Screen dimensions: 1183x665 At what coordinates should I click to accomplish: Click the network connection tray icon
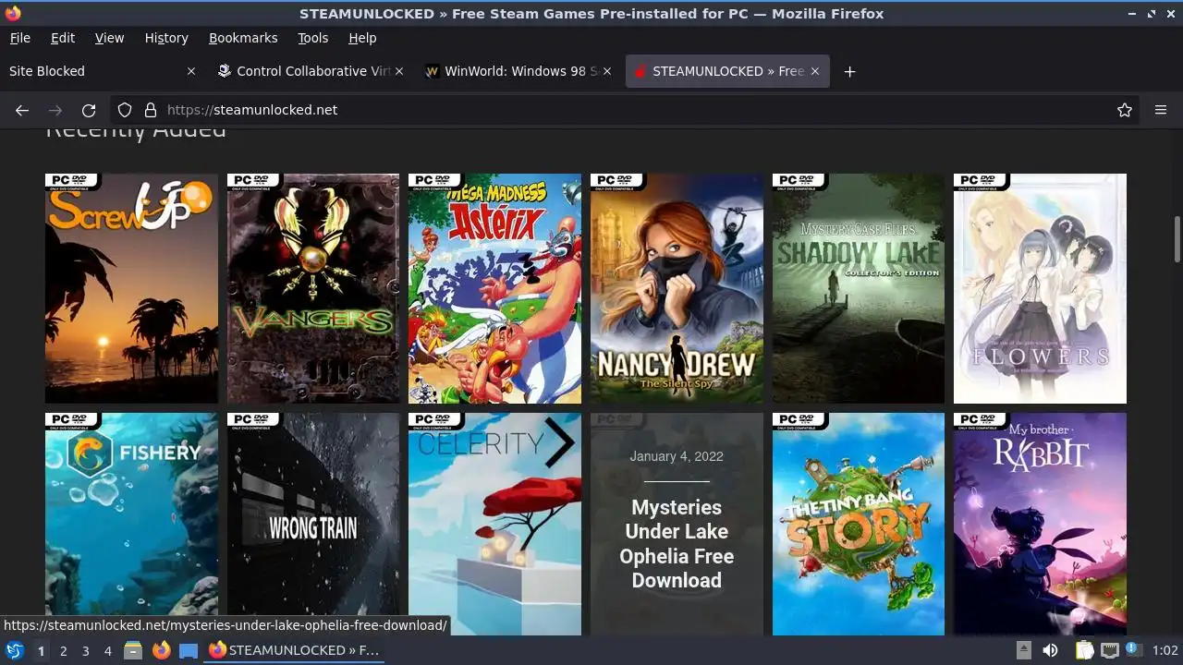click(1110, 650)
